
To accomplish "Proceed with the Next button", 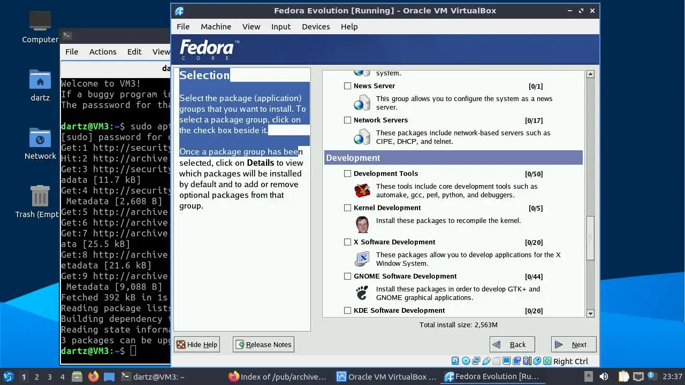I will click(574, 344).
